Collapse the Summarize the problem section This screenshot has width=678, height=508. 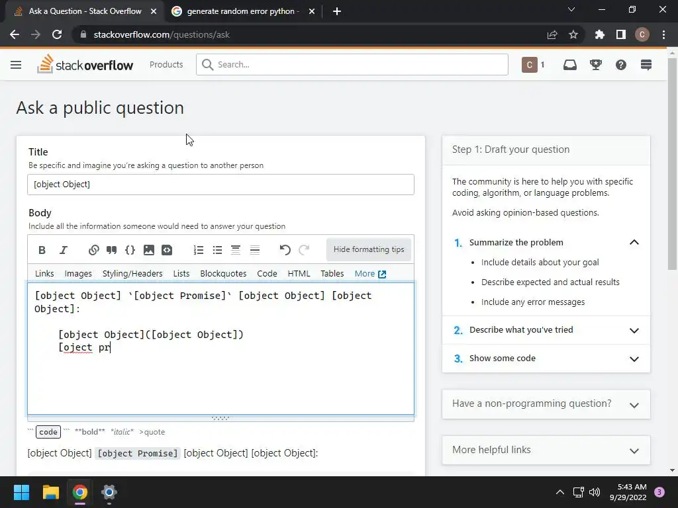click(634, 242)
